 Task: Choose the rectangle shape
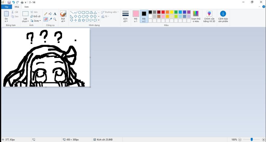(x=83, y=12)
